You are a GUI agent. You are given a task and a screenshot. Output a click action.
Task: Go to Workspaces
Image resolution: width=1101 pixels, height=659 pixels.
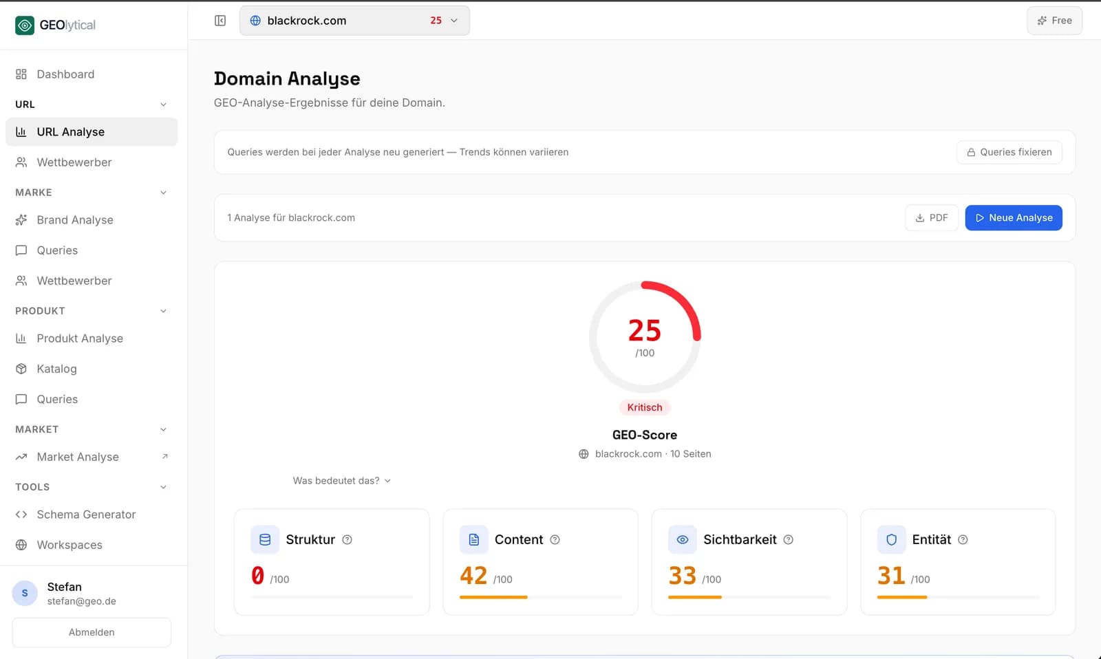tap(92, 545)
